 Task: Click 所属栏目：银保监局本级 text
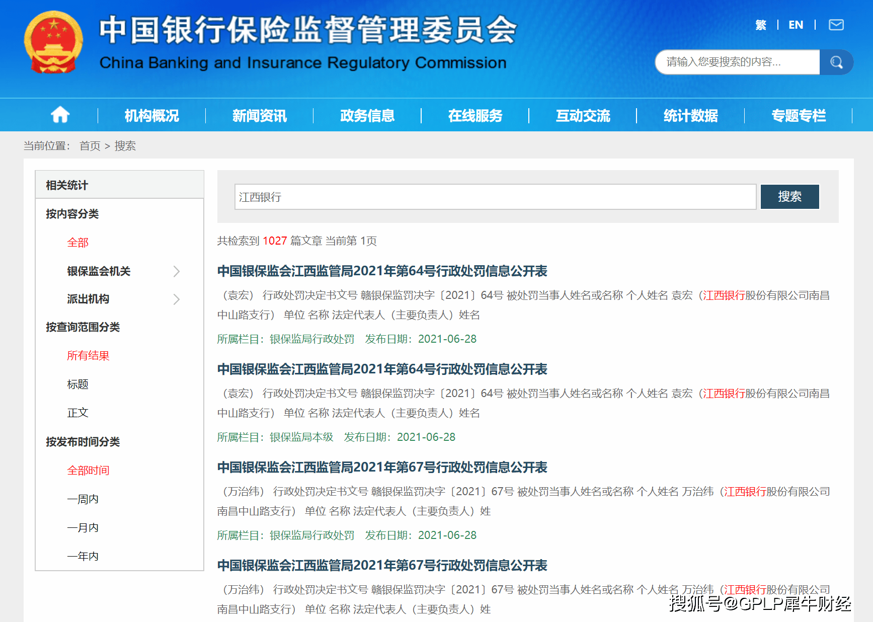point(275,437)
